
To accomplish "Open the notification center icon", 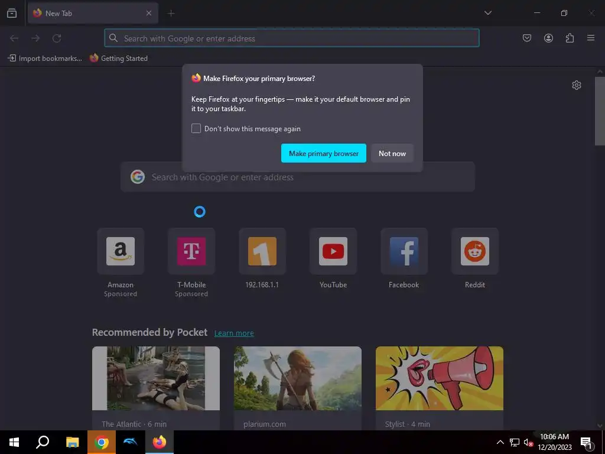I will (x=586, y=442).
